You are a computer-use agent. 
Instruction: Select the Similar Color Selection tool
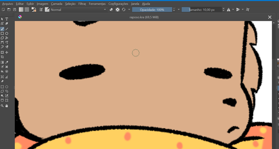pos(7,96)
